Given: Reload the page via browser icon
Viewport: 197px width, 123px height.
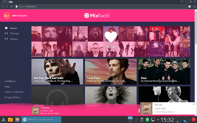Looking at the screenshot, I should point(11,6).
